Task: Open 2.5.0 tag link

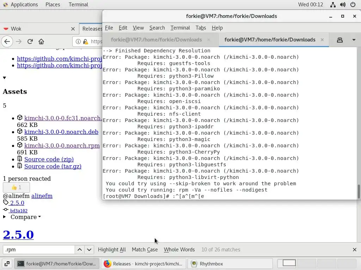Action: tap(17, 203)
